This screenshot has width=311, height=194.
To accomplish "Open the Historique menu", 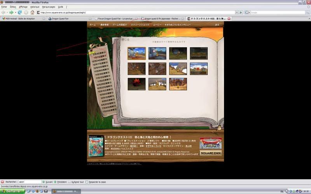I will pyautogui.click(x=35, y=7).
